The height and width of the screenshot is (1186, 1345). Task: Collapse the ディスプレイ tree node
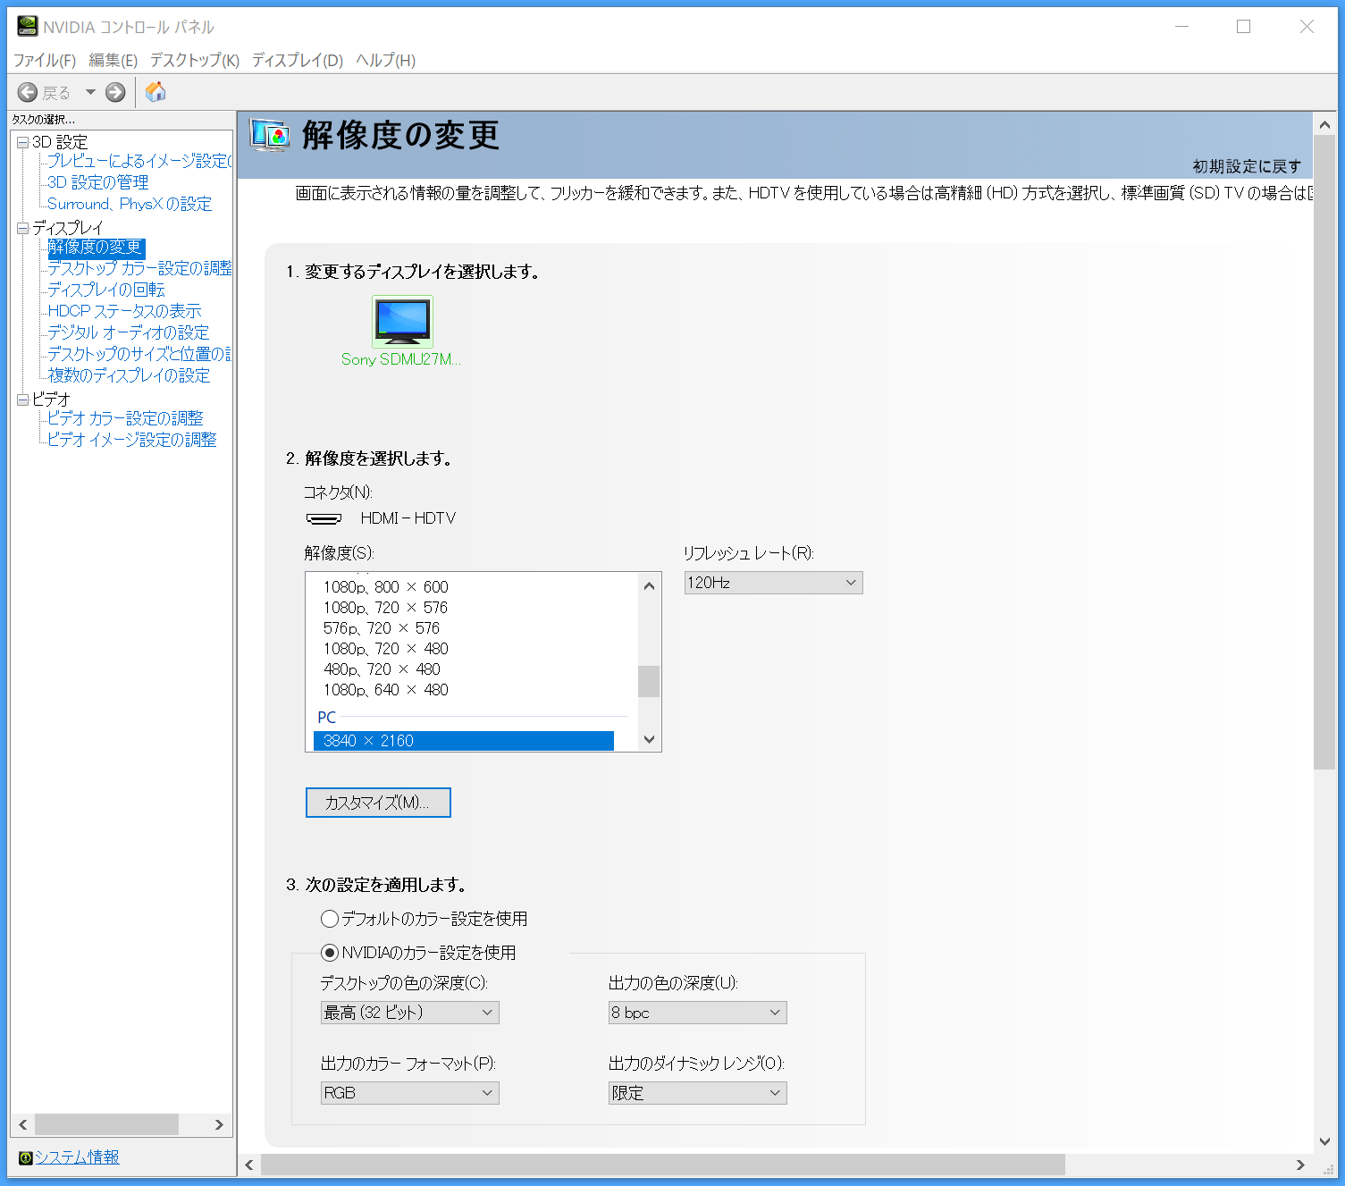tap(23, 228)
